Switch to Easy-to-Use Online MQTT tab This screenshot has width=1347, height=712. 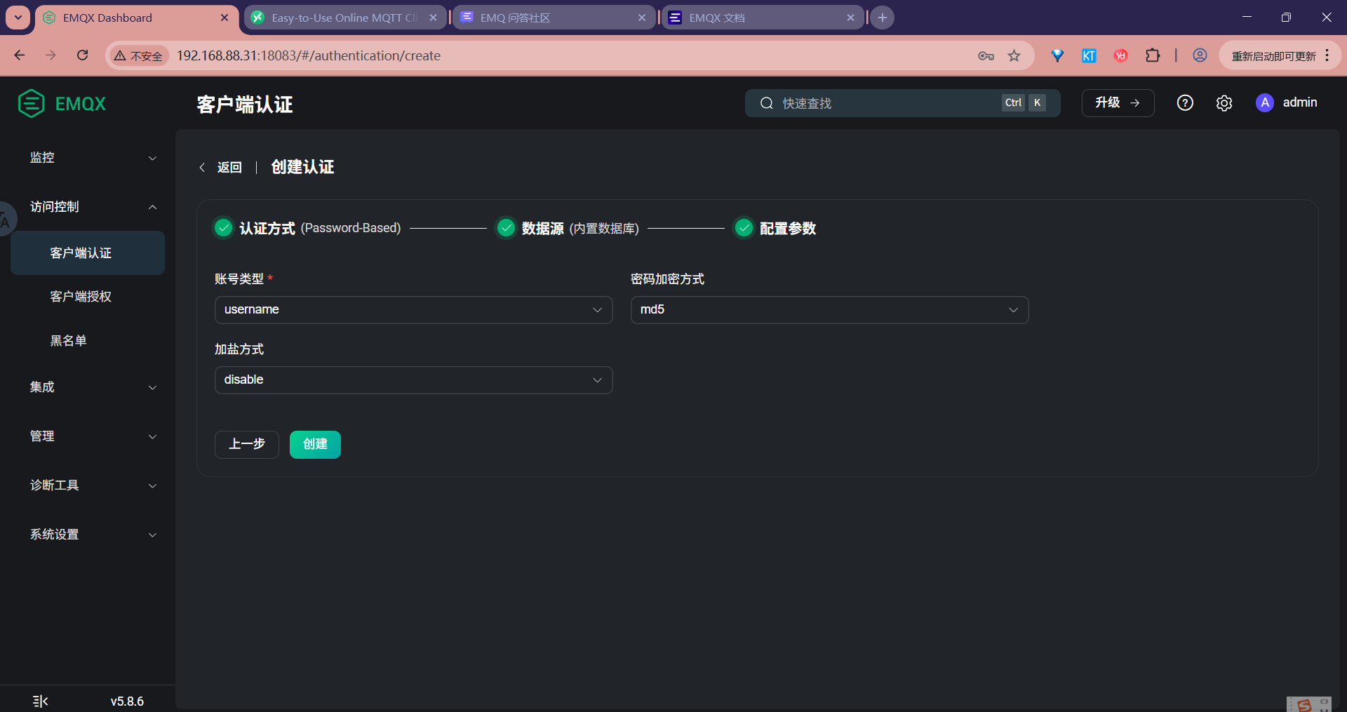(x=345, y=18)
